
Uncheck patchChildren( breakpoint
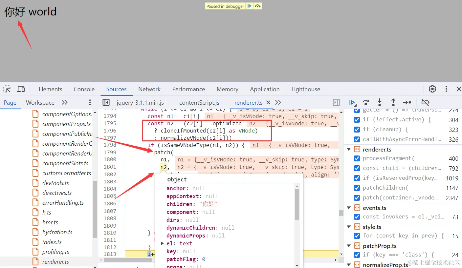pyautogui.click(x=357, y=188)
